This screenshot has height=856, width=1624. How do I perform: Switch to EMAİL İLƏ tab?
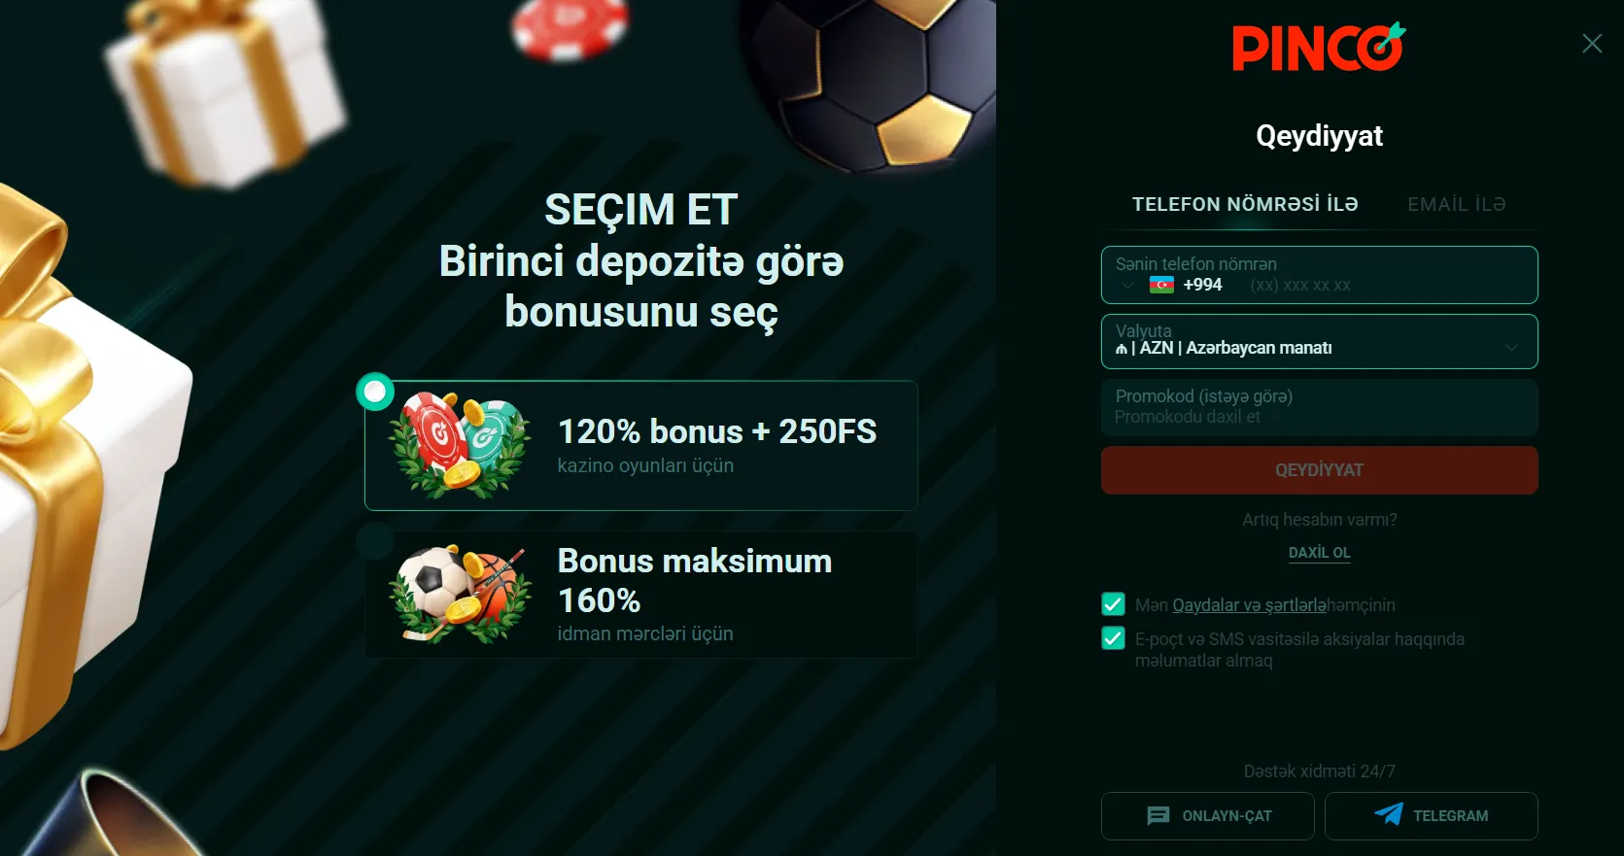point(1456,204)
